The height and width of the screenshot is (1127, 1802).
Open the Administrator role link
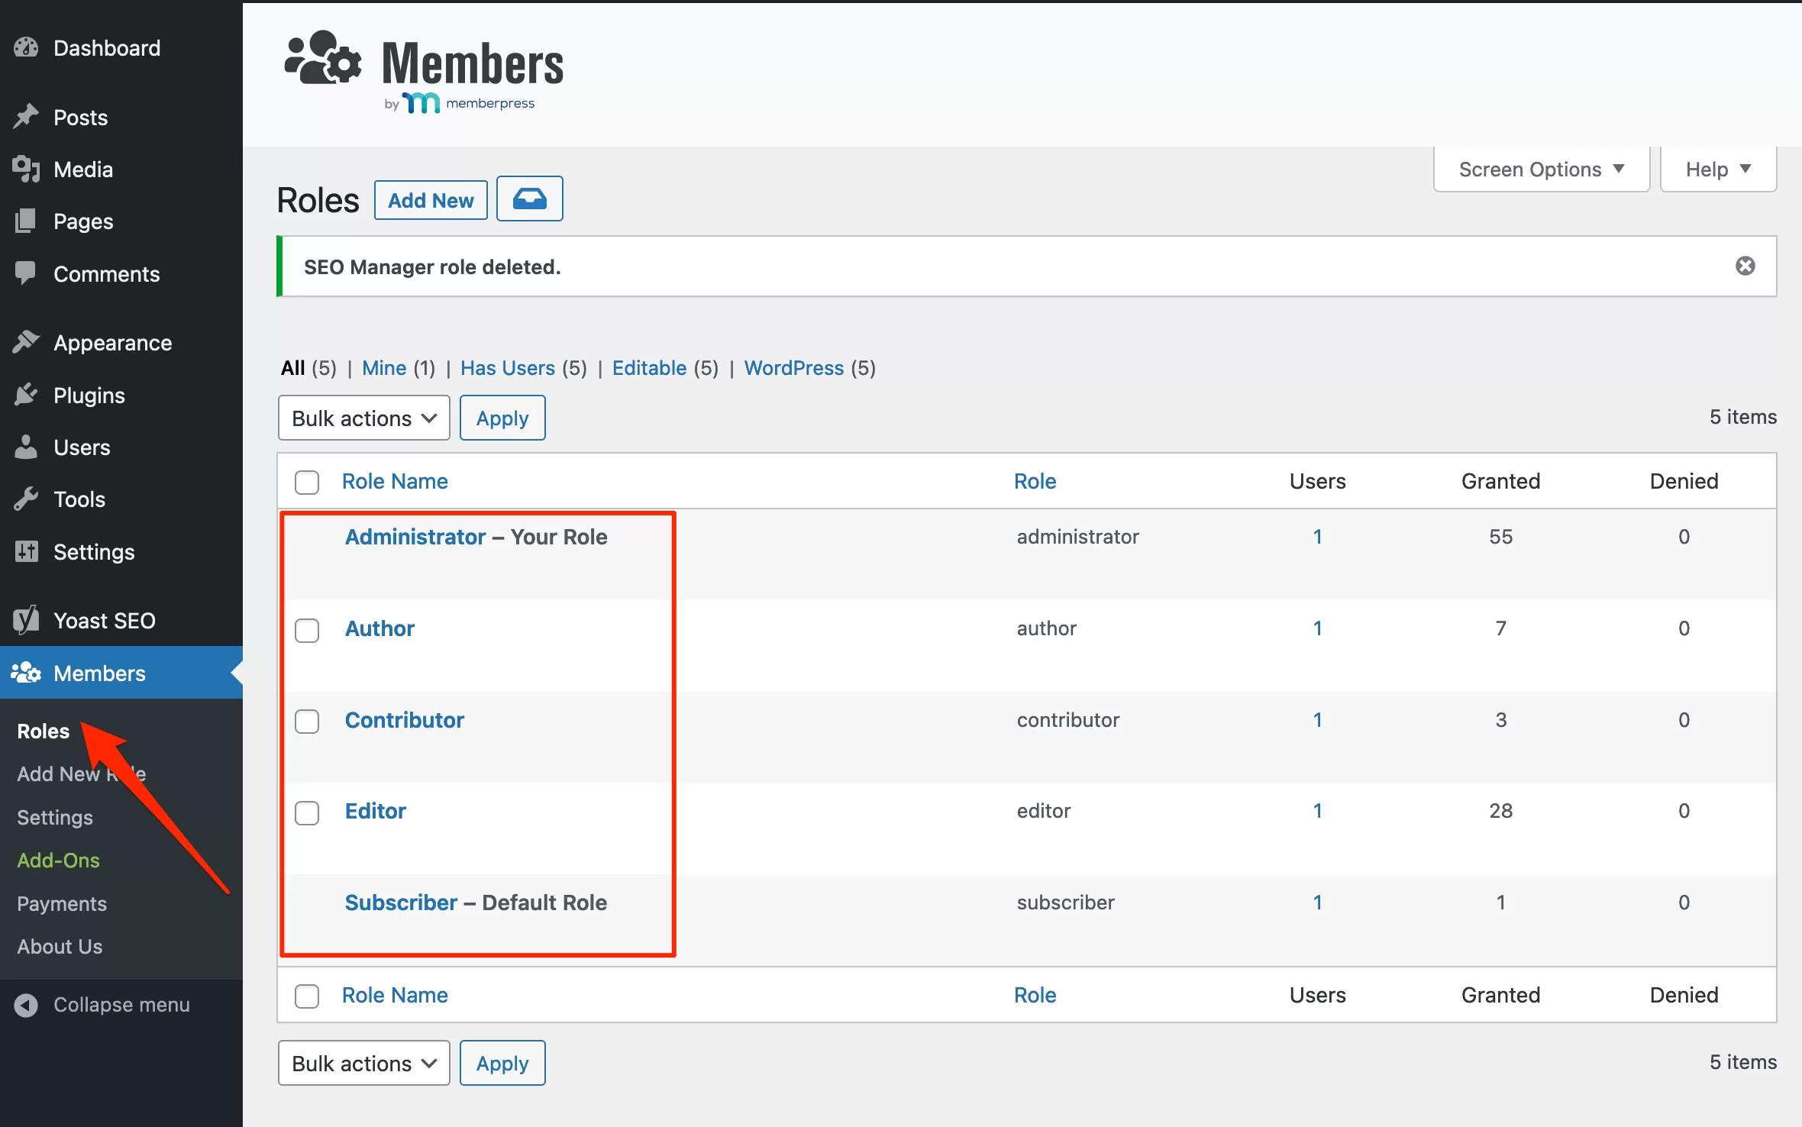pyautogui.click(x=415, y=537)
